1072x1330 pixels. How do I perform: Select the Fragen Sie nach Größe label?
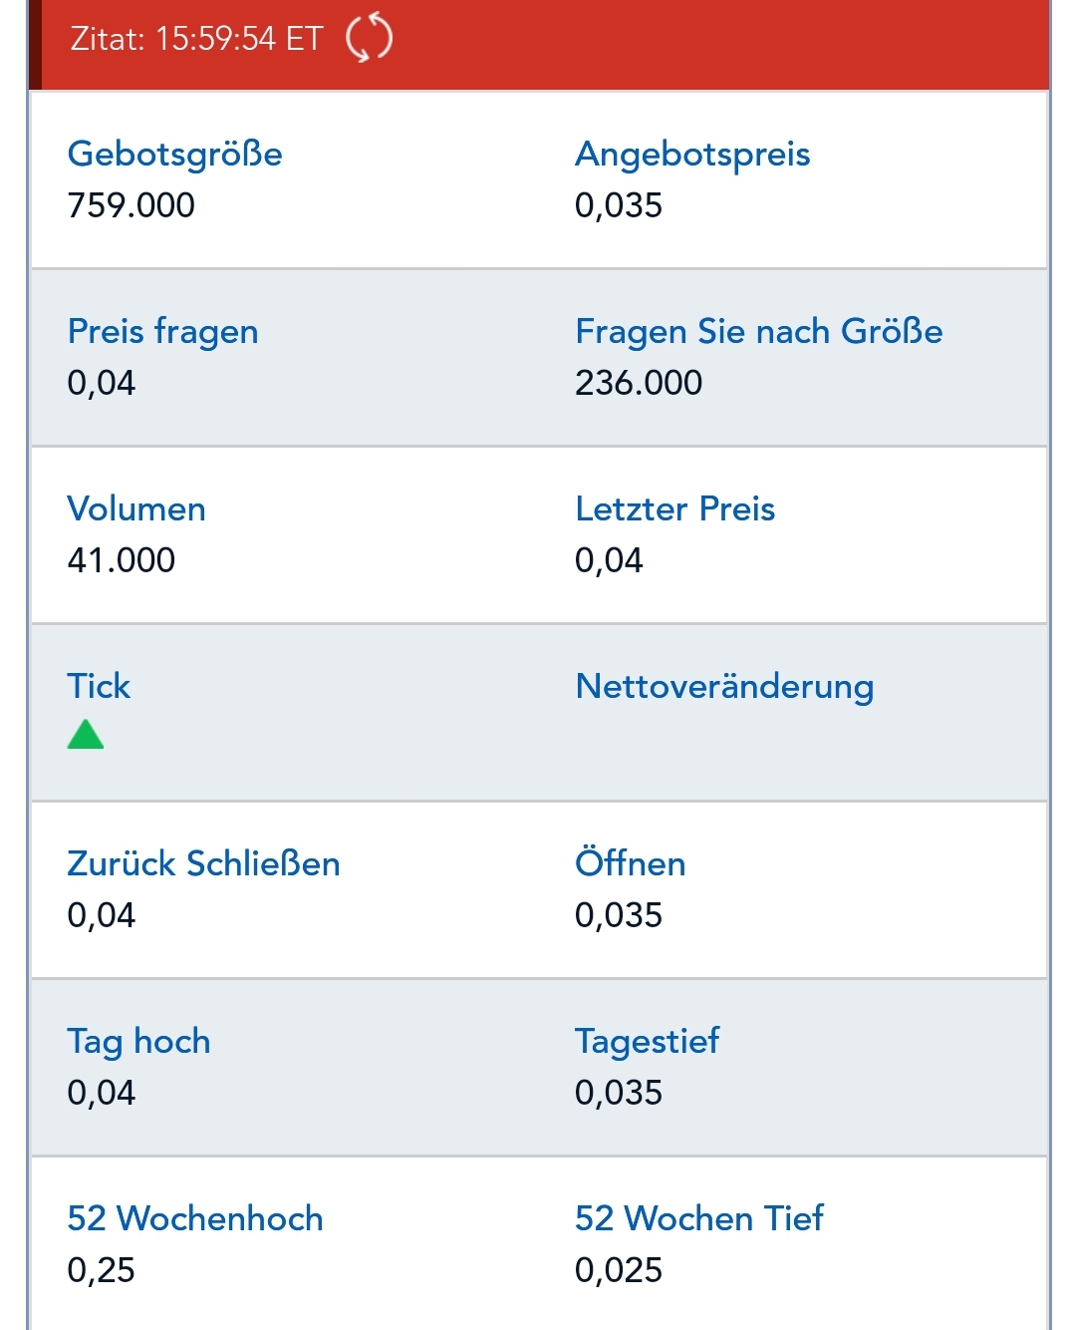[x=758, y=331]
